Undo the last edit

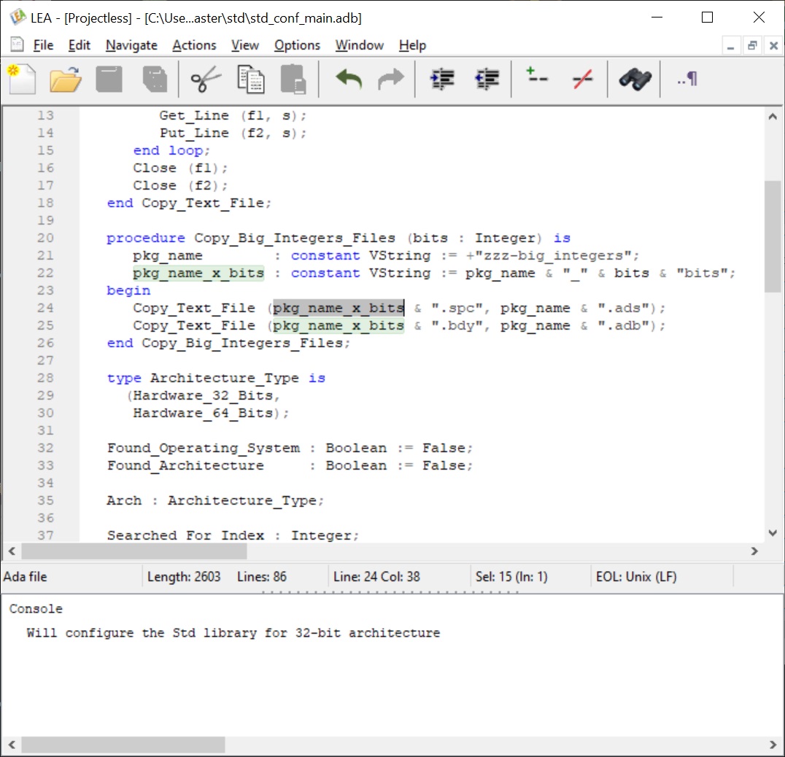pyautogui.click(x=348, y=79)
